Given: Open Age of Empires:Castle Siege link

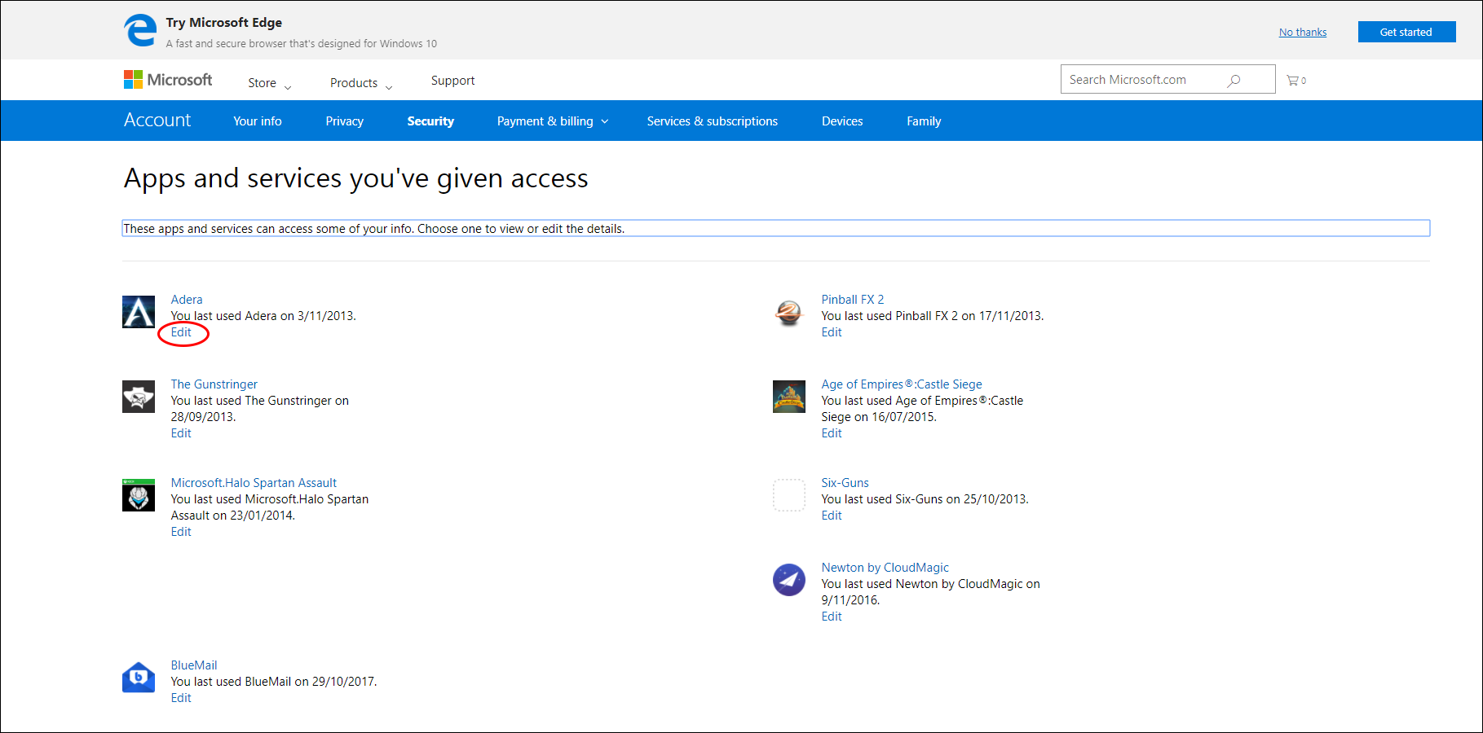Looking at the screenshot, I should (902, 384).
